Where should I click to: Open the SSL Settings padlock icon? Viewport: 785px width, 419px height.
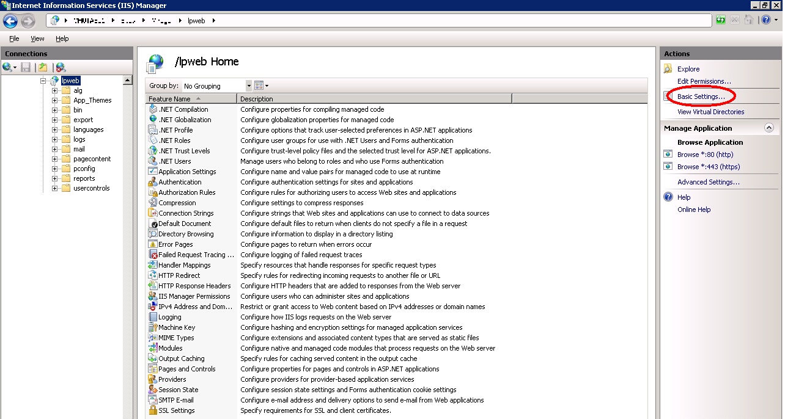point(153,410)
